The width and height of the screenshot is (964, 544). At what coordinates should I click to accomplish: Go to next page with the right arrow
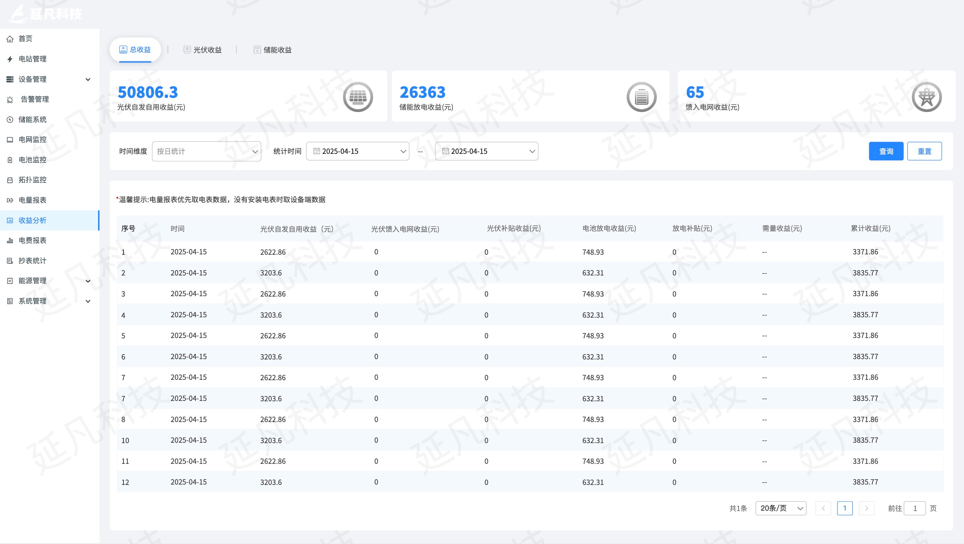(x=866, y=508)
